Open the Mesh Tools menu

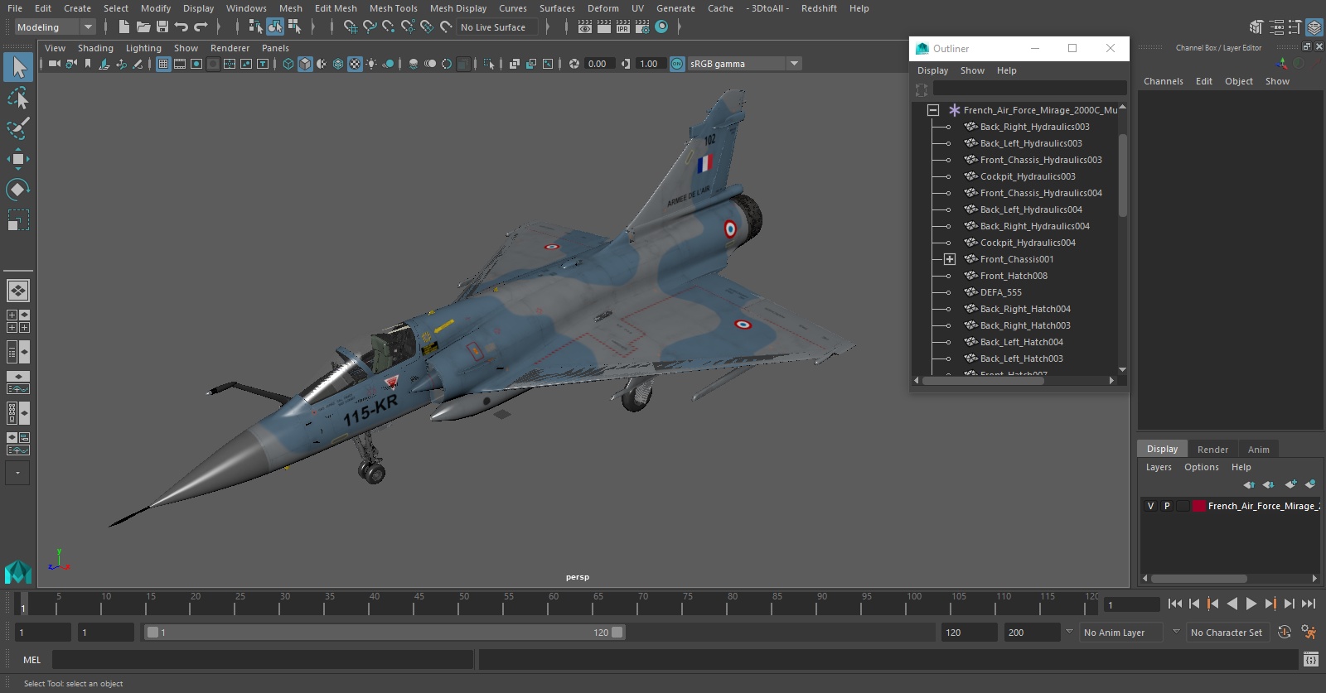(394, 8)
